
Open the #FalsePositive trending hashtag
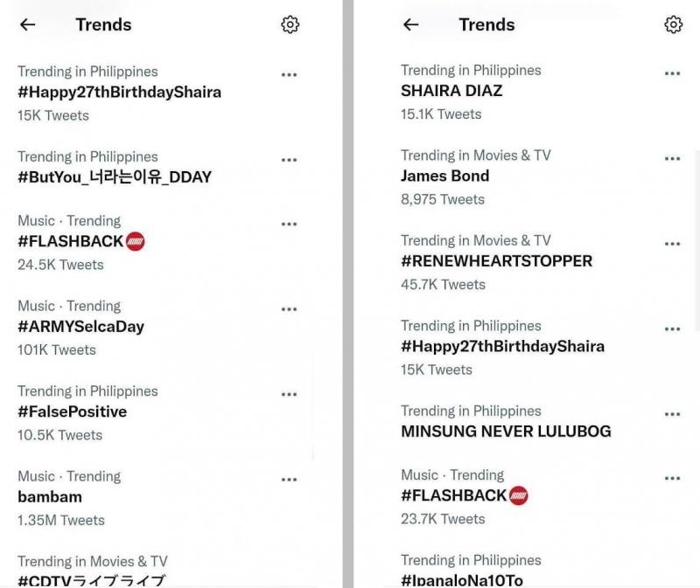(72, 412)
